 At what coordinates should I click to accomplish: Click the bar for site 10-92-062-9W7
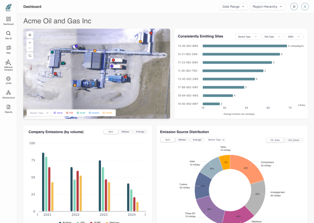[x=211, y=104]
